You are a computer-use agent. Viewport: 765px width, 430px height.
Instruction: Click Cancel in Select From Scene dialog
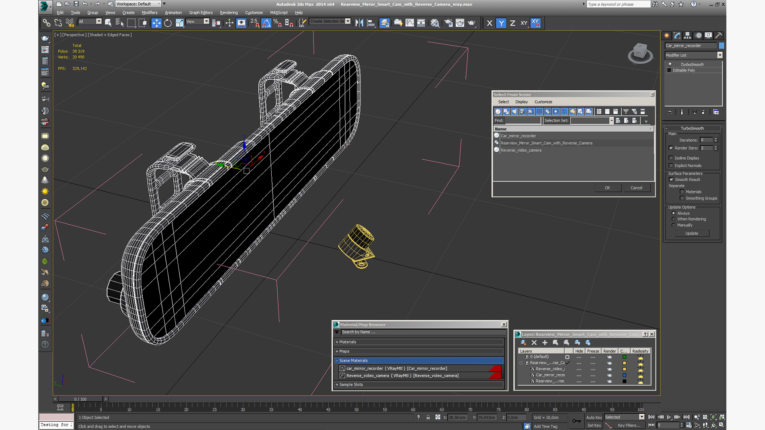(636, 188)
